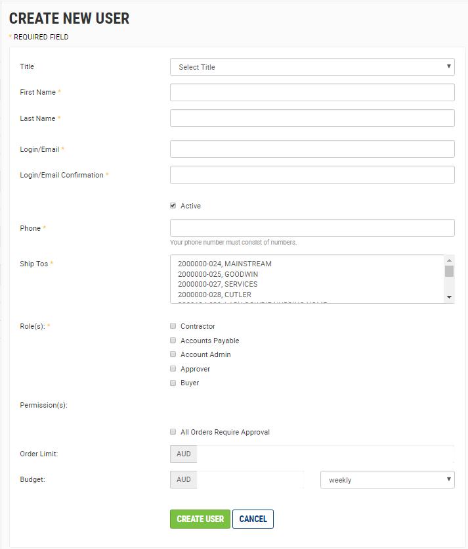Click the Cancel button

coord(253,519)
